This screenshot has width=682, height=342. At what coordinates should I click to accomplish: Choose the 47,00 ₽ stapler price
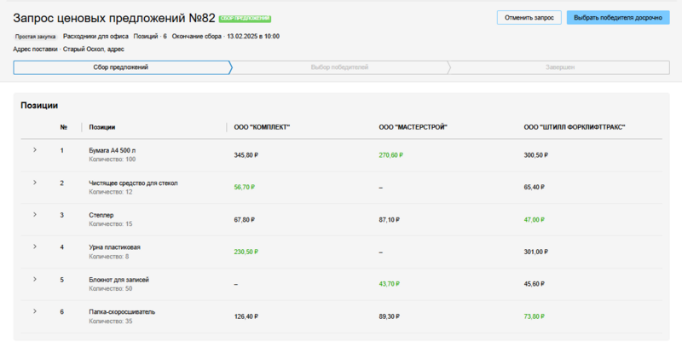coord(535,219)
